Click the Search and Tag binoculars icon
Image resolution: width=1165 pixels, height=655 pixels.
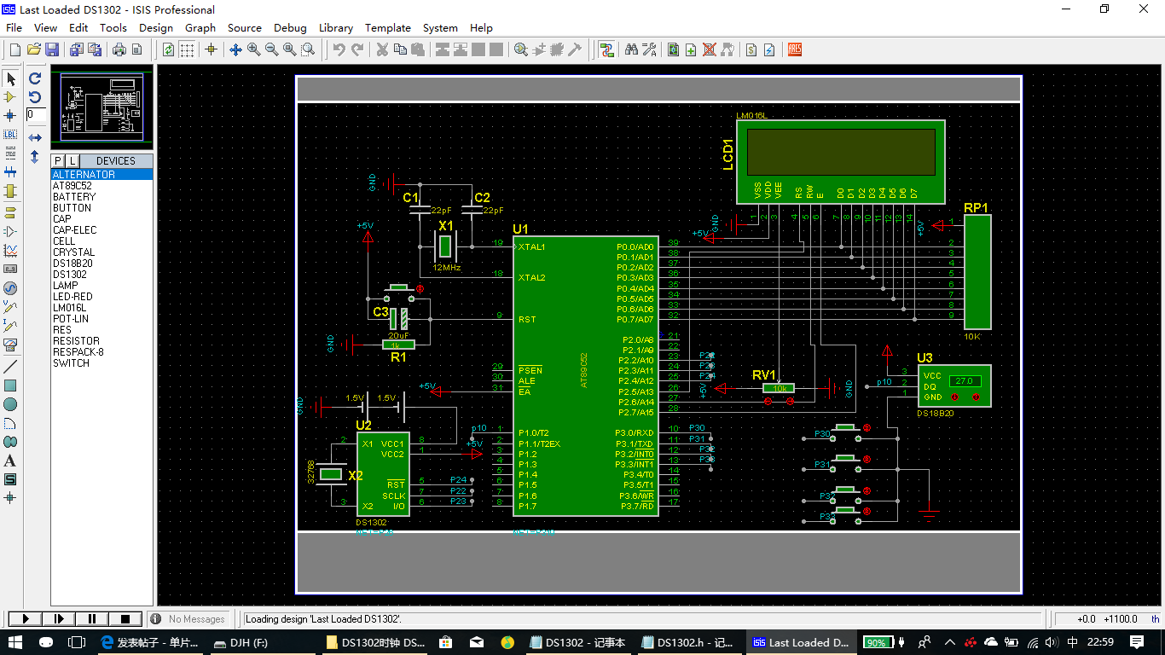[631, 49]
